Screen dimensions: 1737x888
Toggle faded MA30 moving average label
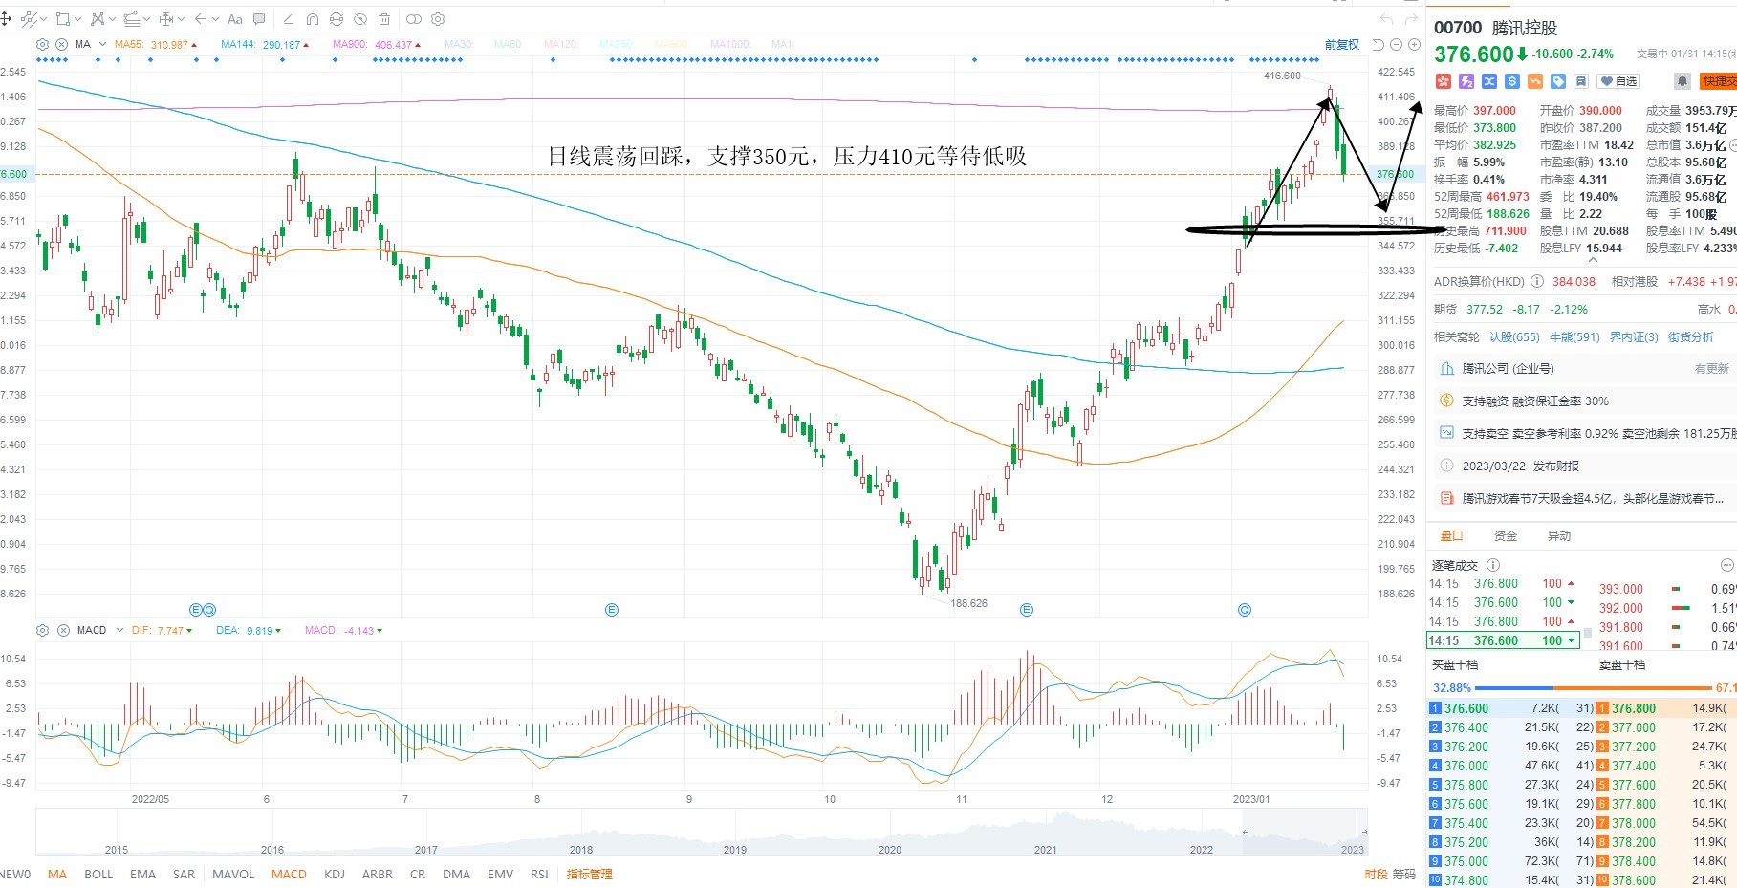coord(459,45)
